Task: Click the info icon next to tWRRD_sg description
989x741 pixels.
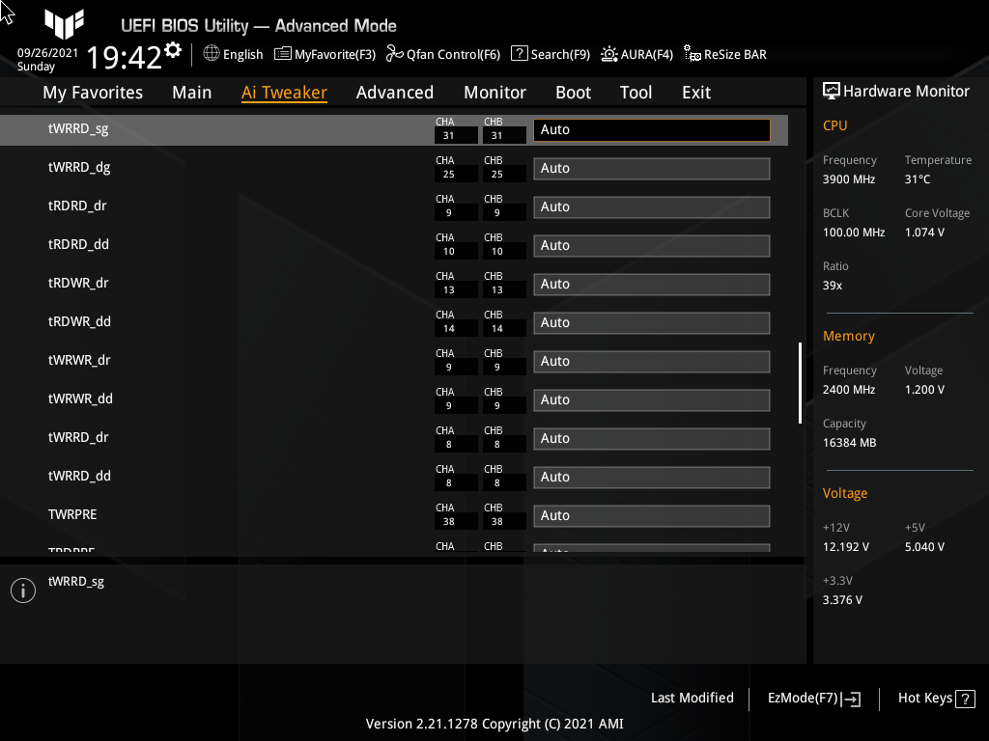Action: [x=22, y=590]
